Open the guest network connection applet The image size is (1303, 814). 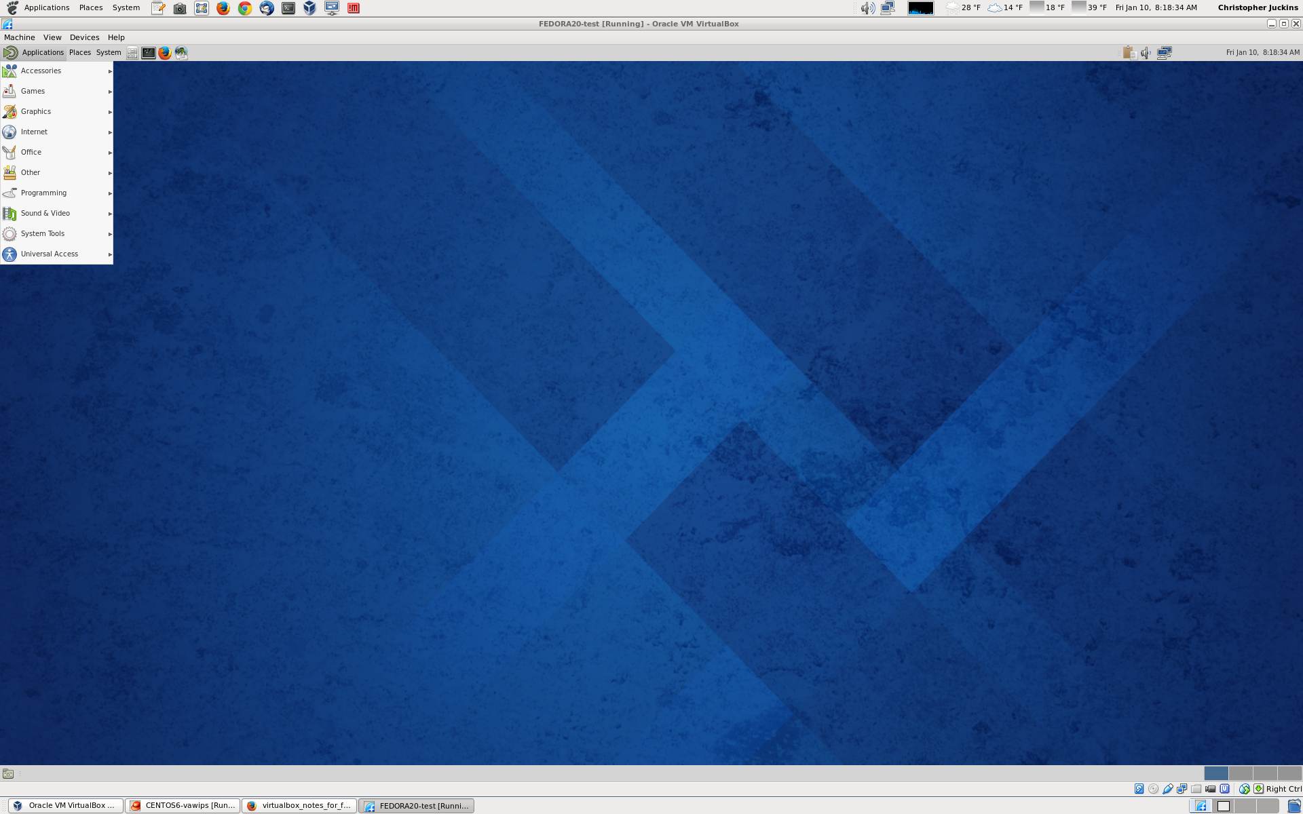tap(1165, 53)
